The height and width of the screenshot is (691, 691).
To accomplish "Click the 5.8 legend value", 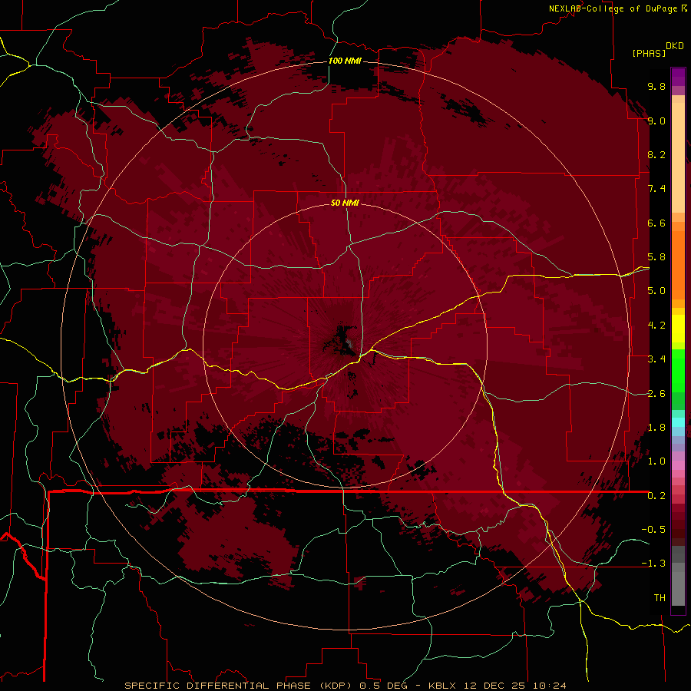I will click(656, 257).
